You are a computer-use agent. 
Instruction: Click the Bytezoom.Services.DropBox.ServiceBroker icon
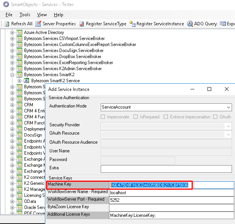click(19, 57)
